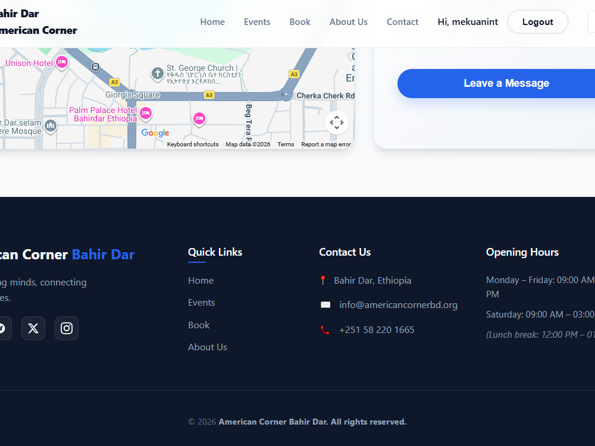Open the Home quick link in footer
Image resolution: width=595 pixels, height=446 pixels.
point(201,281)
